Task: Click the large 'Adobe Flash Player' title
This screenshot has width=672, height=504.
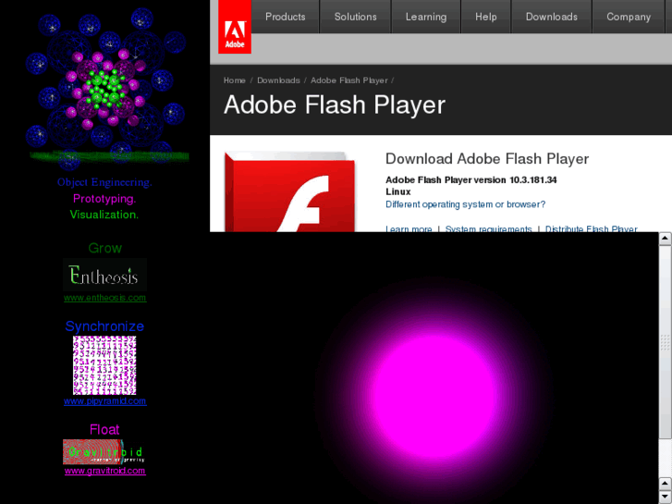Action: click(x=335, y=105)
